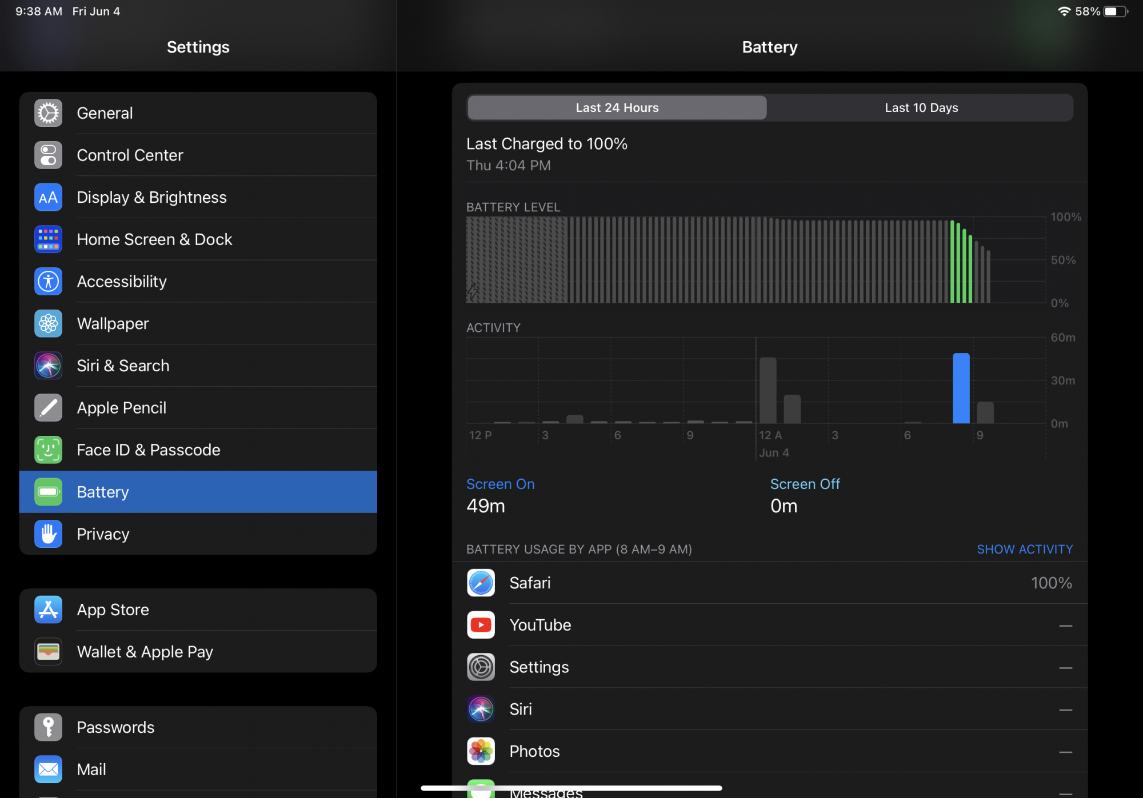Open Display & Brightness icon

tap(49, 198)
